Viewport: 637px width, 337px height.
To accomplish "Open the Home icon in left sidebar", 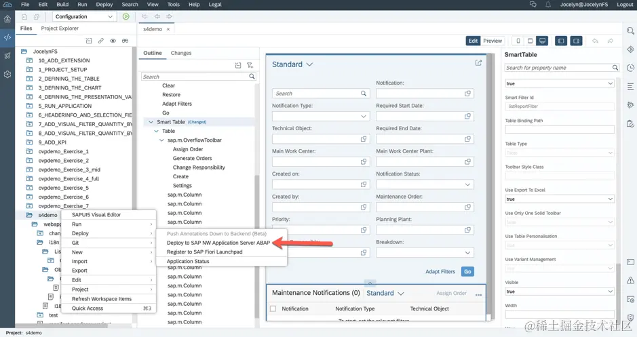I will [7, 19].
